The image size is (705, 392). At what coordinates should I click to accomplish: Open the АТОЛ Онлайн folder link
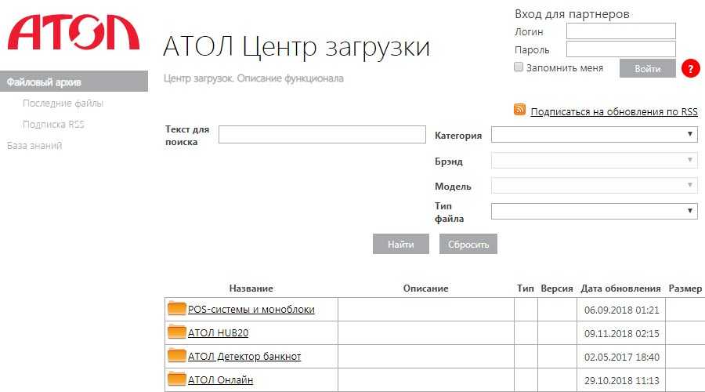[220, 380]
